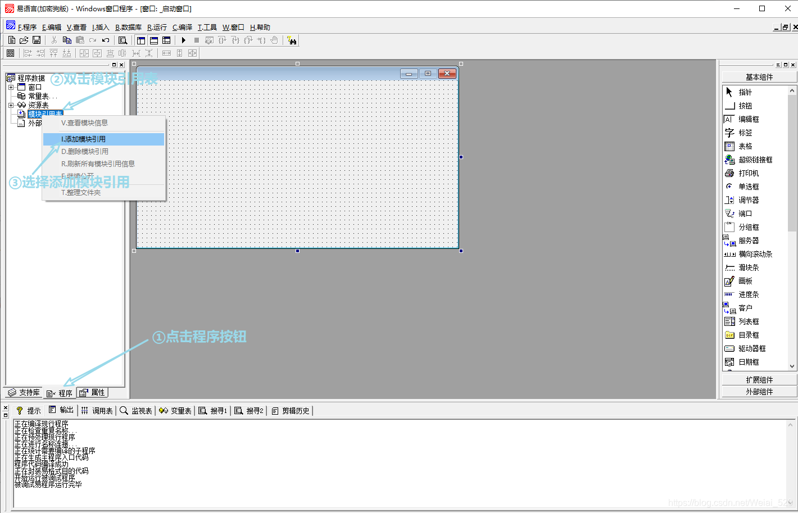Open the 提示 output tab
Viewport: 798px width, 513px height.
[29, 411]
